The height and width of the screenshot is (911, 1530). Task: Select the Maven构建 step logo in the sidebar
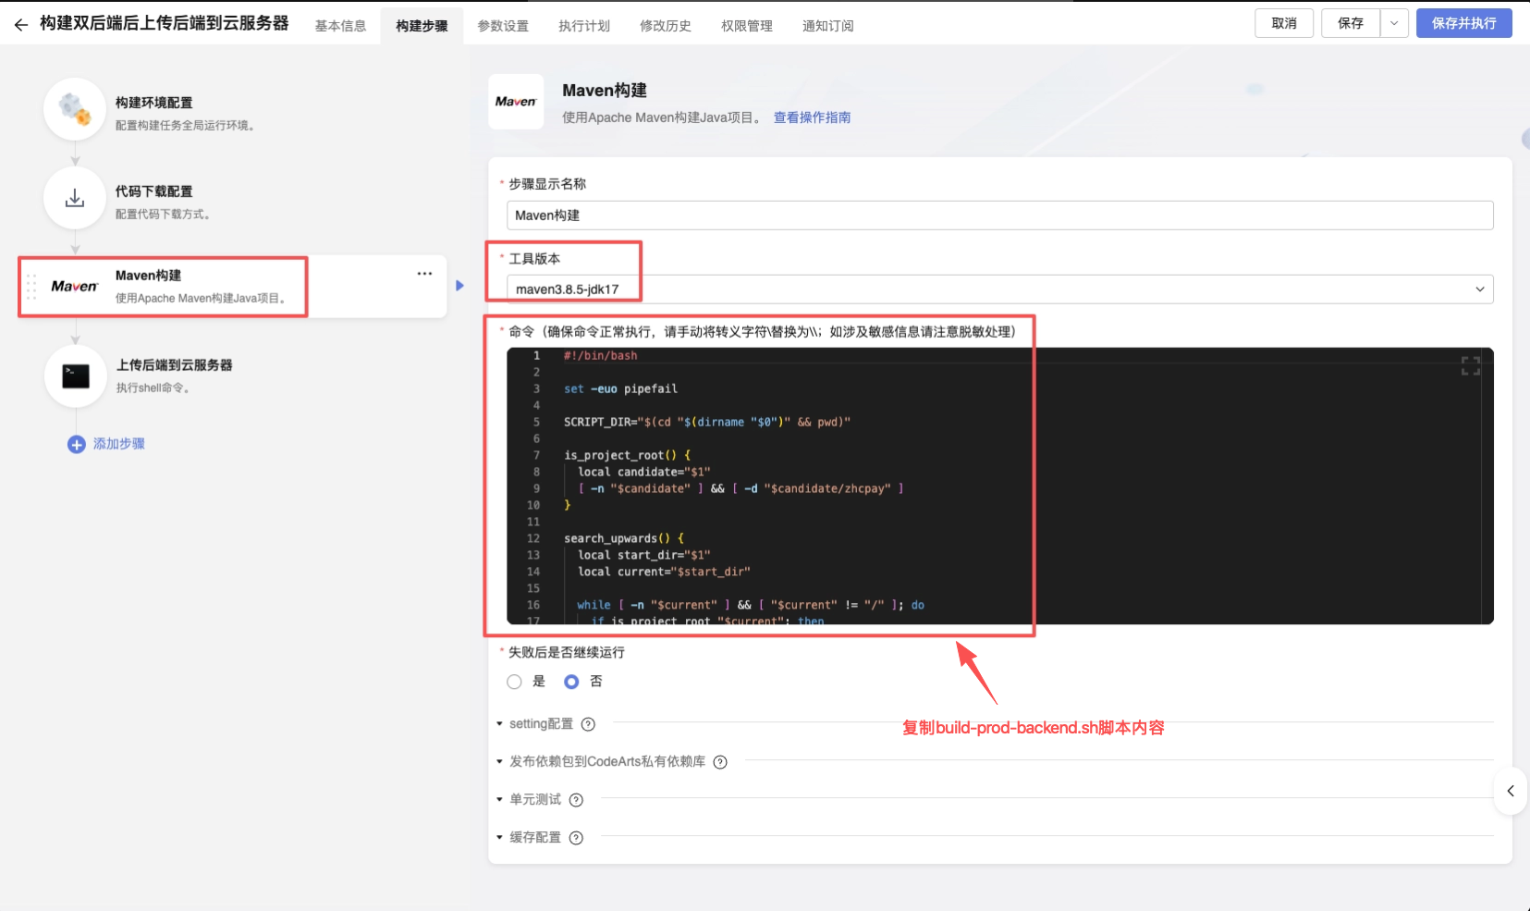click(75, 287)
